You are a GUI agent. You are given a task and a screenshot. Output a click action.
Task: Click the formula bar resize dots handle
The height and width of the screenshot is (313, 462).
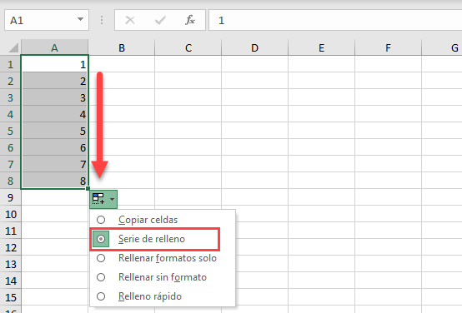[x=102, y=20]
